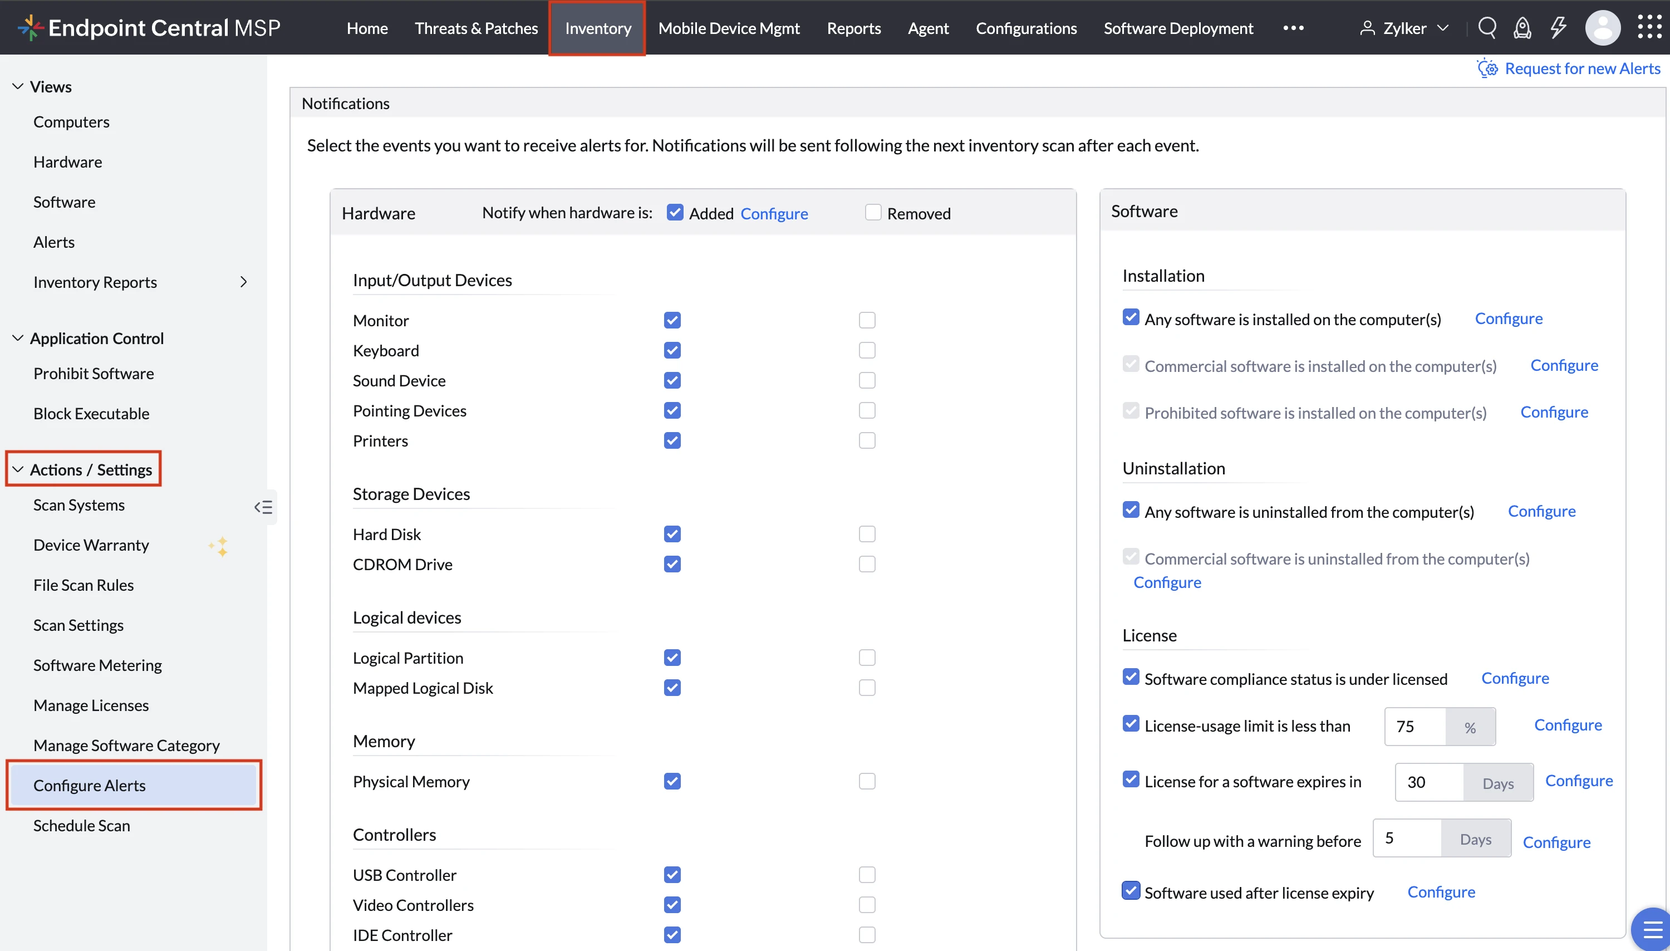
Task: Check Printers removed checkbox
Action: (866, 440)
